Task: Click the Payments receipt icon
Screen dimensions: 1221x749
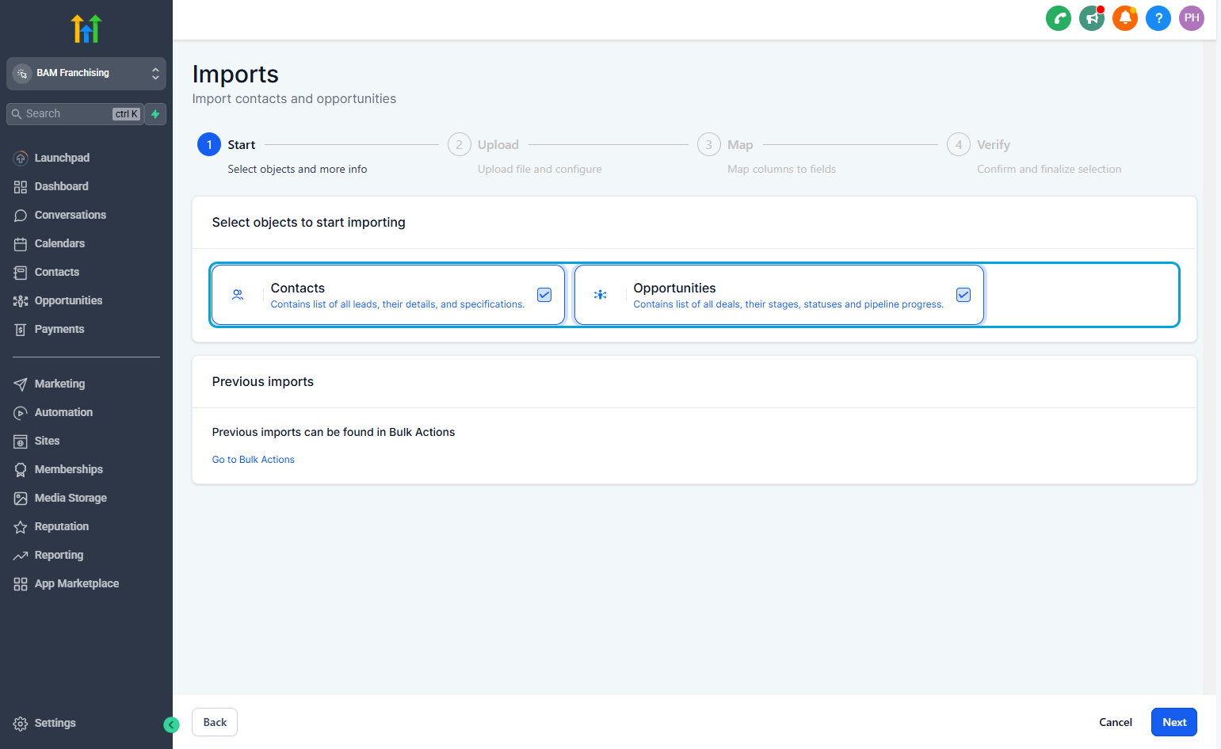Action: 21,329
